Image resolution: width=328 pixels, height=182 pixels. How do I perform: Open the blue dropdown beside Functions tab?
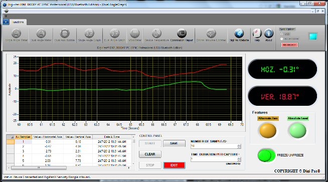[x=6, y=22]
